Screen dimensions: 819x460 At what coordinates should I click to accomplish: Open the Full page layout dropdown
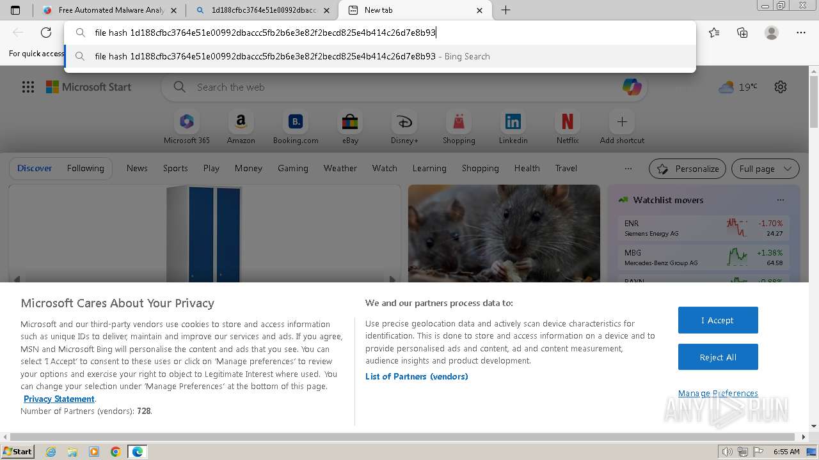765,169
